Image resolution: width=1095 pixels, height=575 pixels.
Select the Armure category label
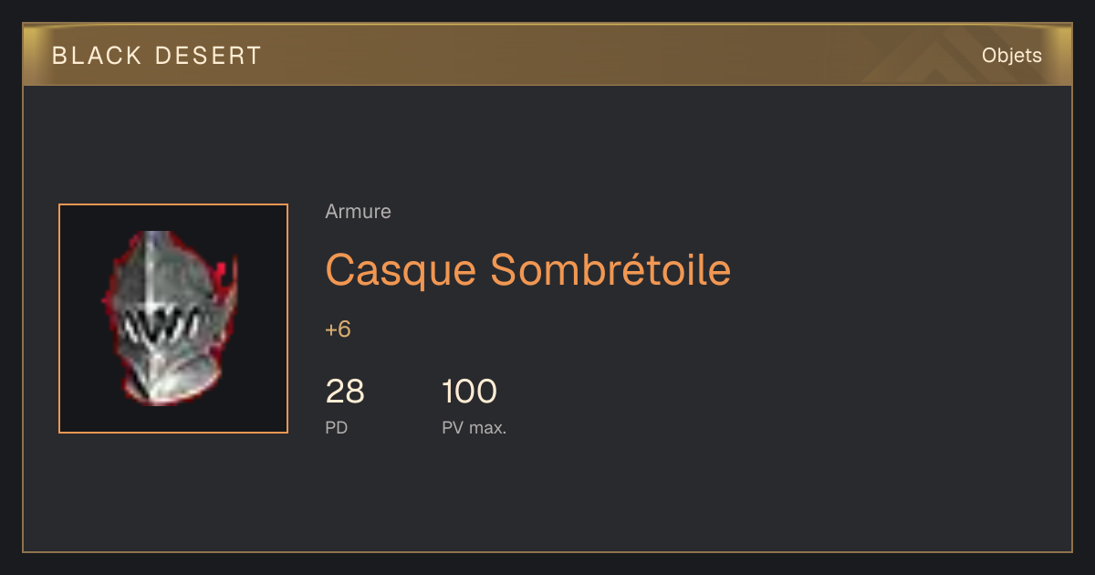pyautogui.click(x=358, y=212)
